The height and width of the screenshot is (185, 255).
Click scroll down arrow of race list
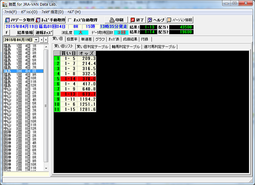46,168
